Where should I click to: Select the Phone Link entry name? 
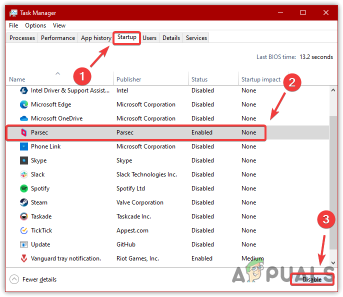(x=45, y=146)
